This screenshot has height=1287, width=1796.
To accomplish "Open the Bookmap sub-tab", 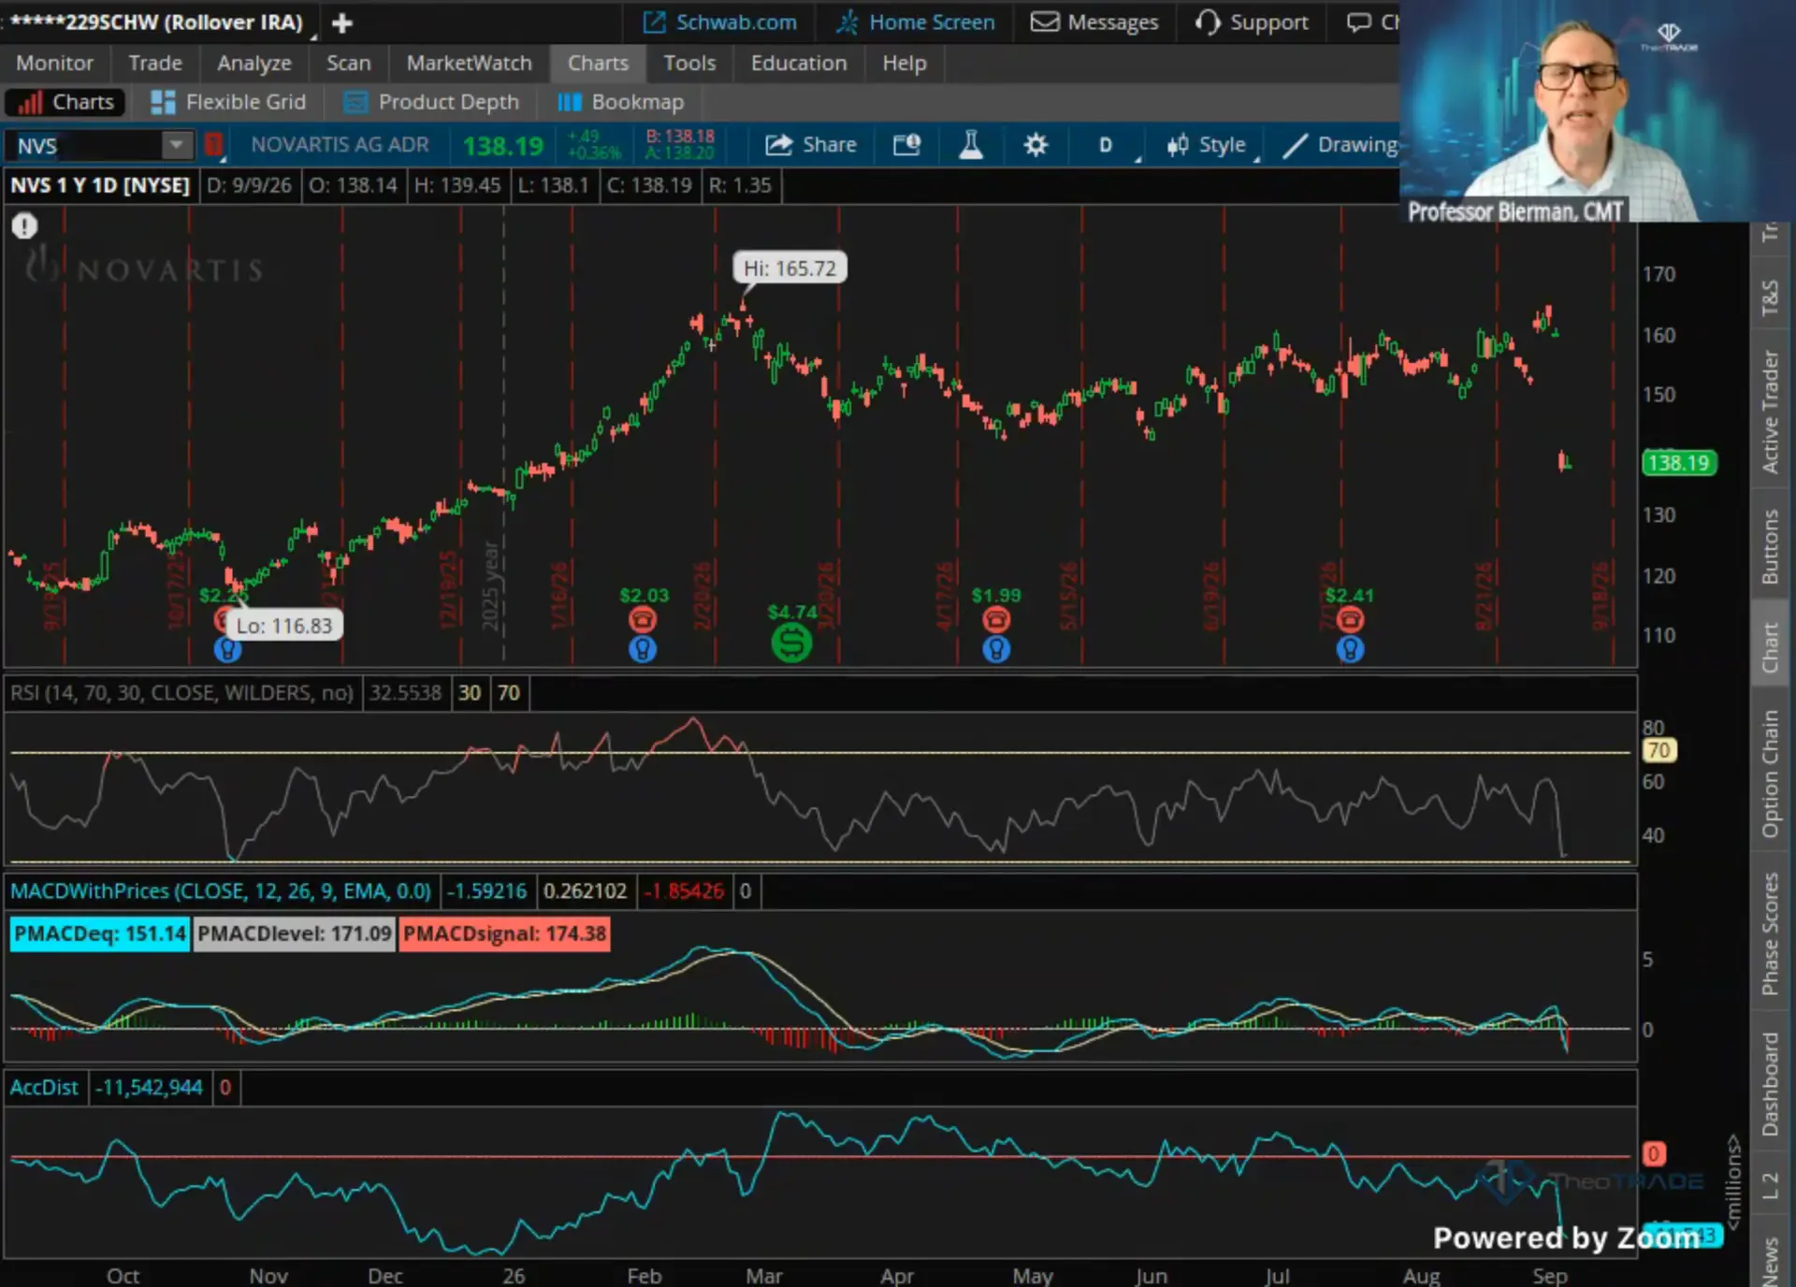I will coord(620,102).
